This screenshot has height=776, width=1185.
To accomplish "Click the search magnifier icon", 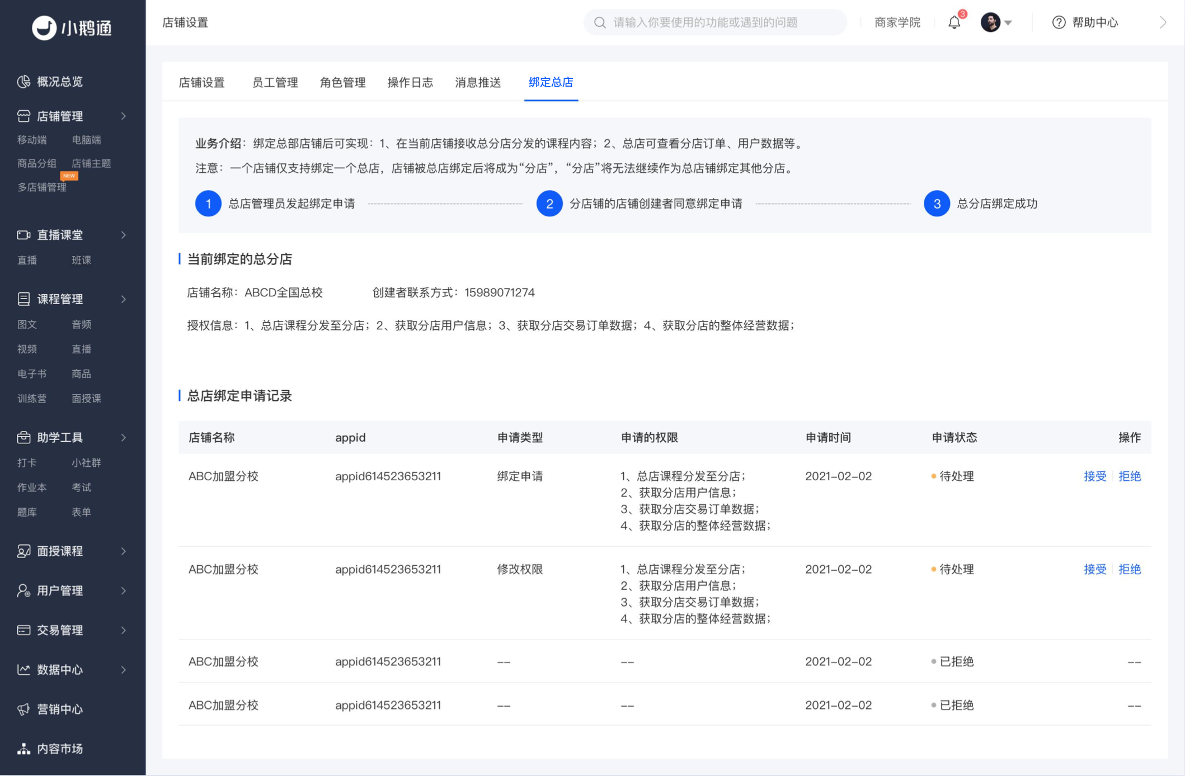I will pyautogui.click(x=600, y=22).
